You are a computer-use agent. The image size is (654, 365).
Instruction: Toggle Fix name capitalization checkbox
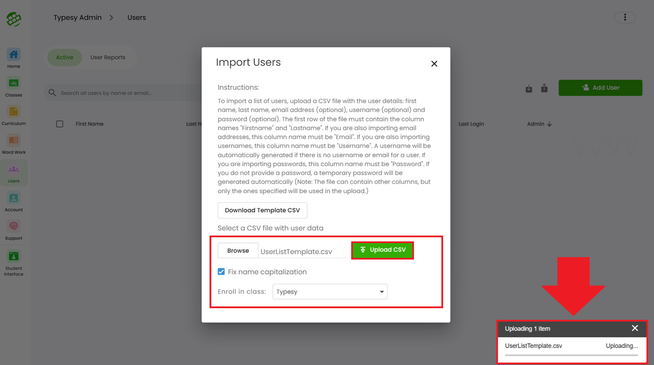(x=221, y=272)
